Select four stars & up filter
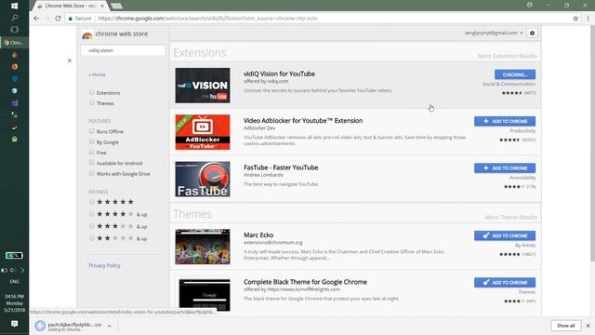 [x=91, y=214]
